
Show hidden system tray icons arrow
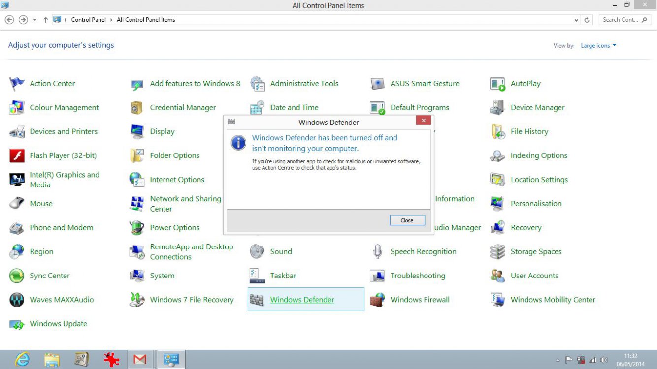(558, 360)
